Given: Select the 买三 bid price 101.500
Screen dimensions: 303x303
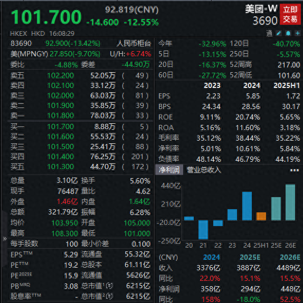Looking at the screenshot, I should coord(60,146).
